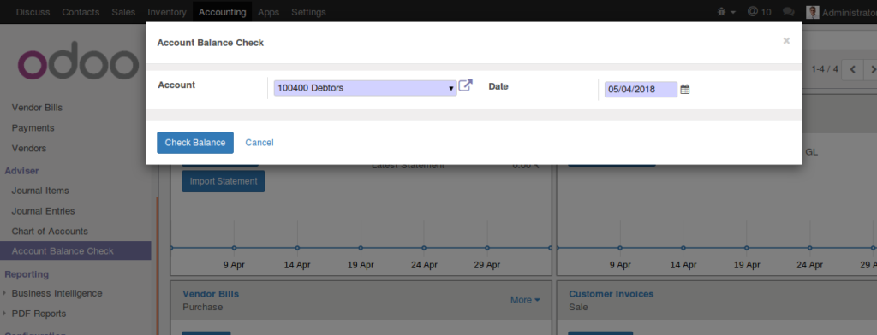
Task: Expand the PDF Reports submenu
Action: coord(39,314)
